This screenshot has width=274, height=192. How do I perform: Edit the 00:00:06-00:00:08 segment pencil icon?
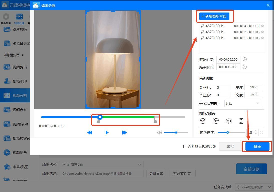coord(203,32)
